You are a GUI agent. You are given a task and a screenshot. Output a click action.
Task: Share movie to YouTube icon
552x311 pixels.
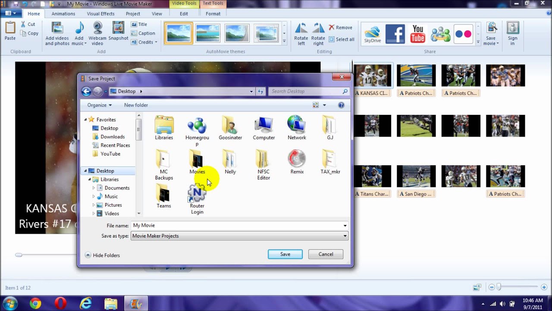coord(417,34)
